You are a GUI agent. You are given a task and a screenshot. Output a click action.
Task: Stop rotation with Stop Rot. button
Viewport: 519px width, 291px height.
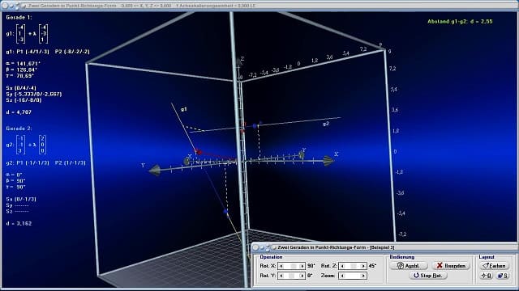(428, 276)
